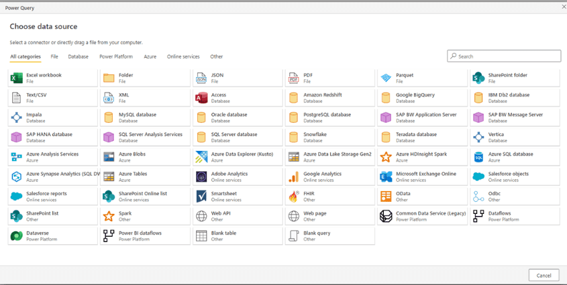Select the Snowflake connector
The height and width of the screenshot is (285, 567).
329,137
